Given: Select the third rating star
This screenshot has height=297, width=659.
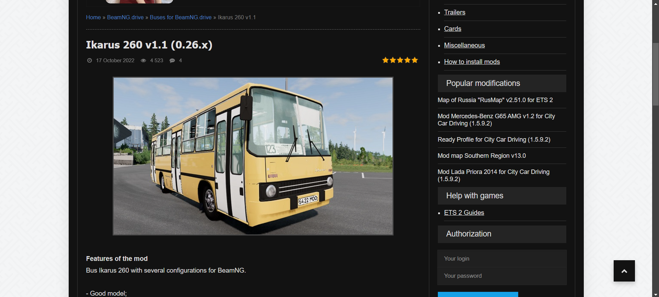Looking at the screenshot, I should click(x=400, y=60).
